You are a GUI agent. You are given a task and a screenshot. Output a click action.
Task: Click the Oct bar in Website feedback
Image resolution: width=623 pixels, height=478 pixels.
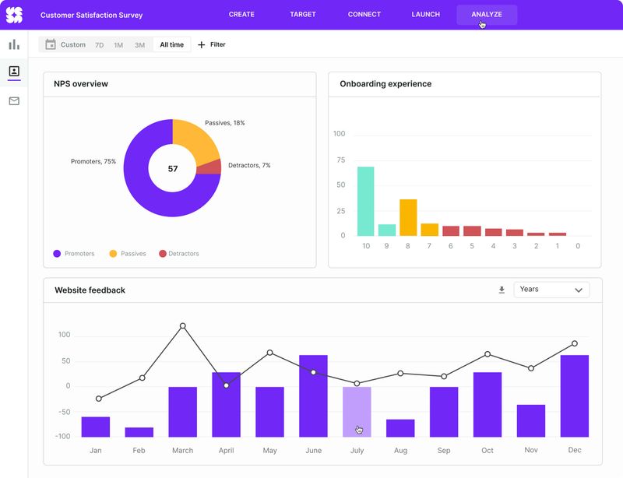click(487, 405)
